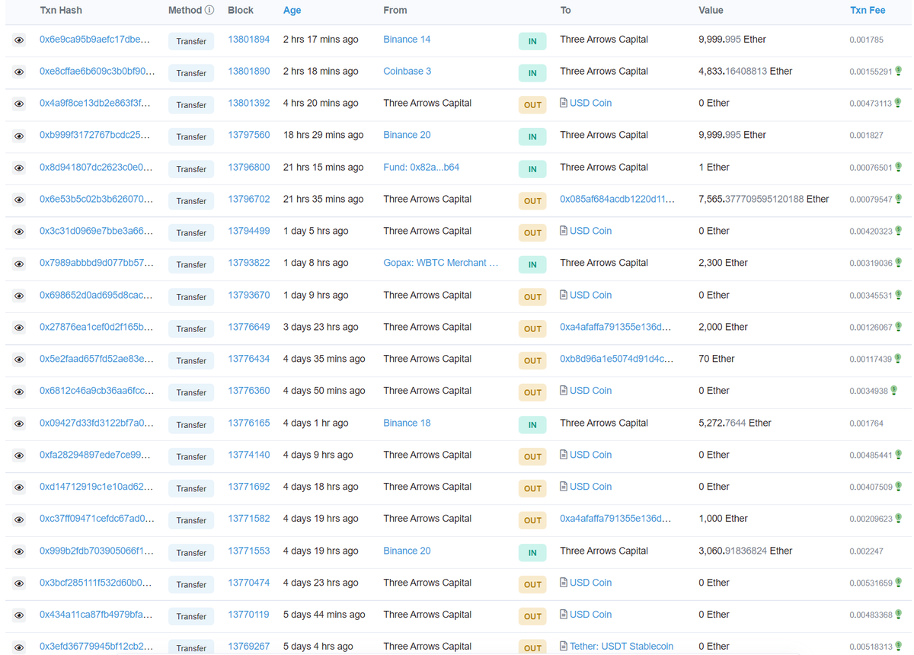Screen dimensions: 914x655
Task: Preview 0x7989abbbd9d077bb57 using eye icon
Action: pyautogui.click(x=19, y=264)
